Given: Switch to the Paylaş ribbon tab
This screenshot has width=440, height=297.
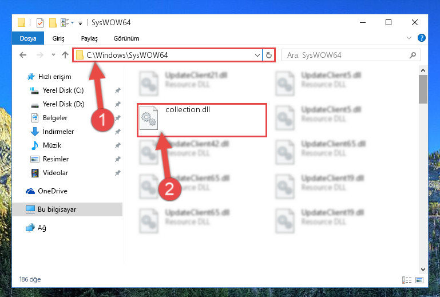Looking at the screenshot, I should pos(89,38).
